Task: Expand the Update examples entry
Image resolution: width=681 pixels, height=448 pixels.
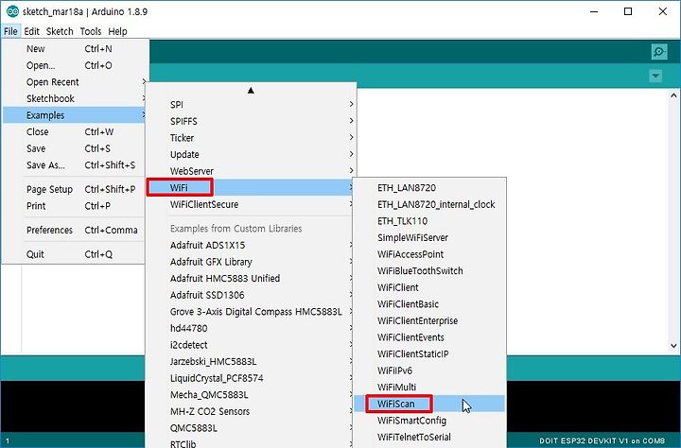Action: [251, 155]
